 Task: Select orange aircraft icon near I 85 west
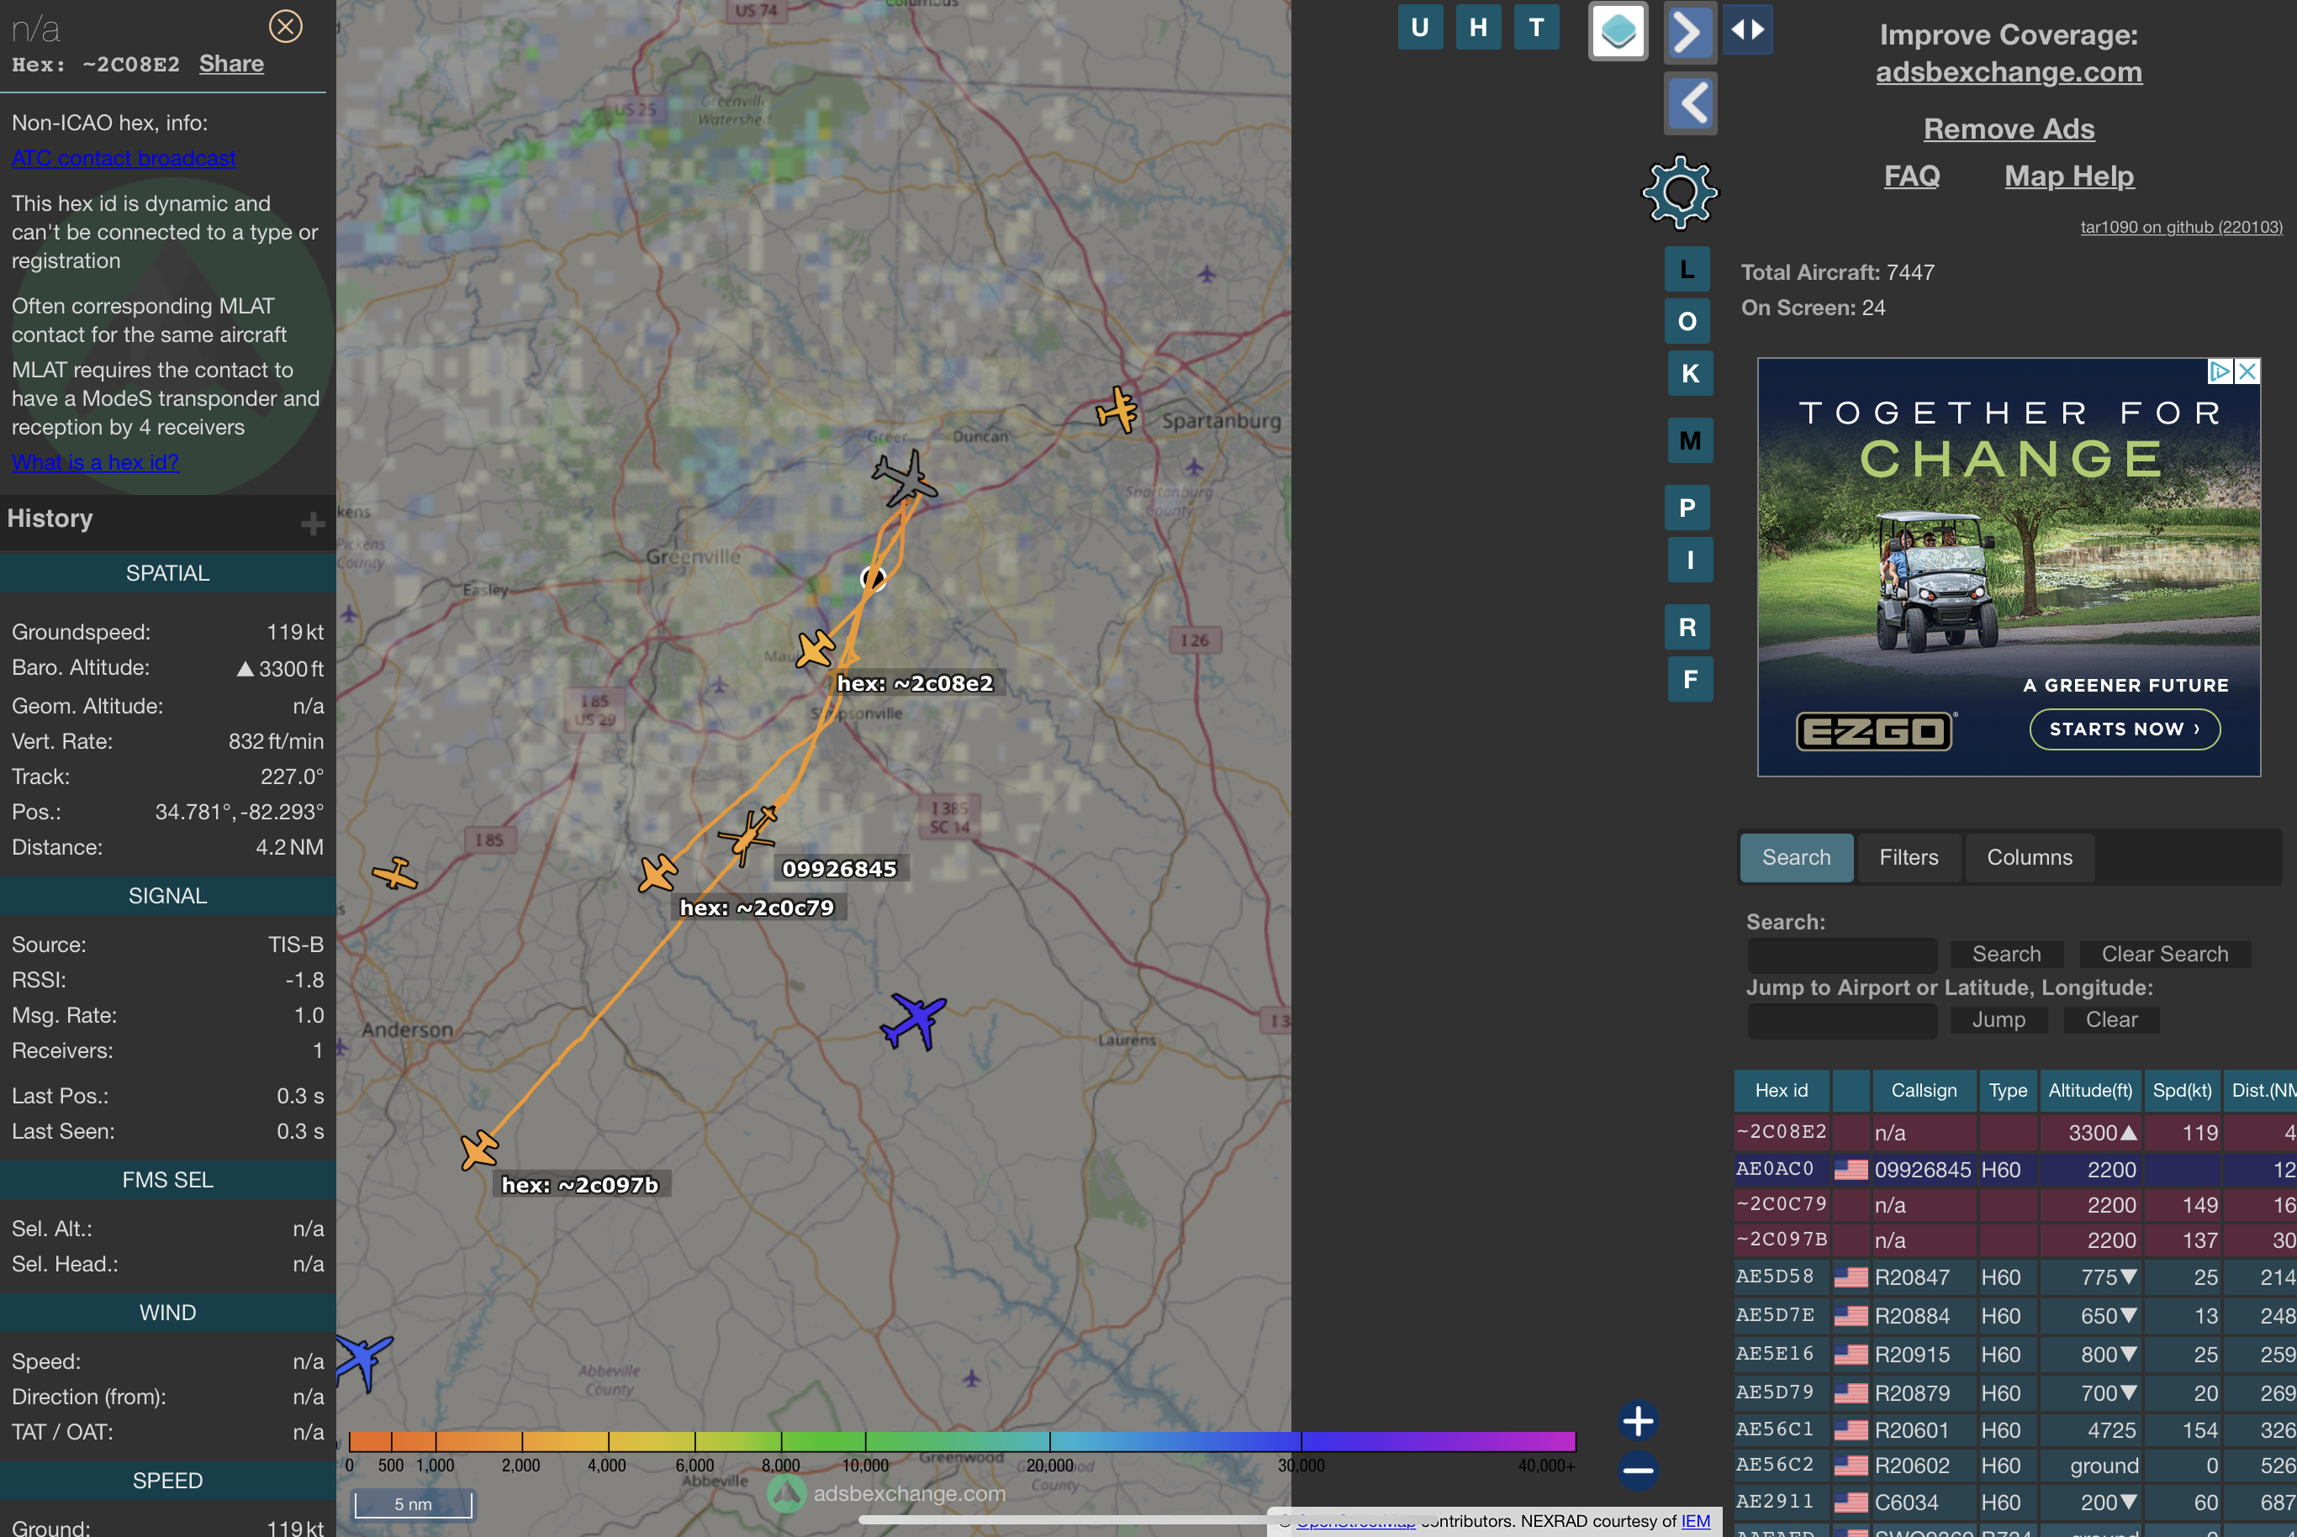click(394, 872)
